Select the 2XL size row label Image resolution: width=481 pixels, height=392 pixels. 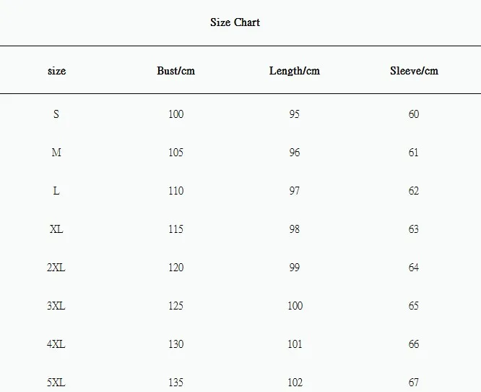pos(56,268)
